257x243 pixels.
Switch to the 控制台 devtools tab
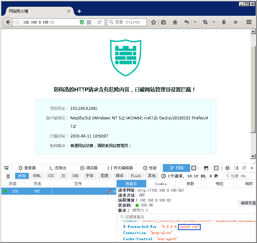[58, 168]
